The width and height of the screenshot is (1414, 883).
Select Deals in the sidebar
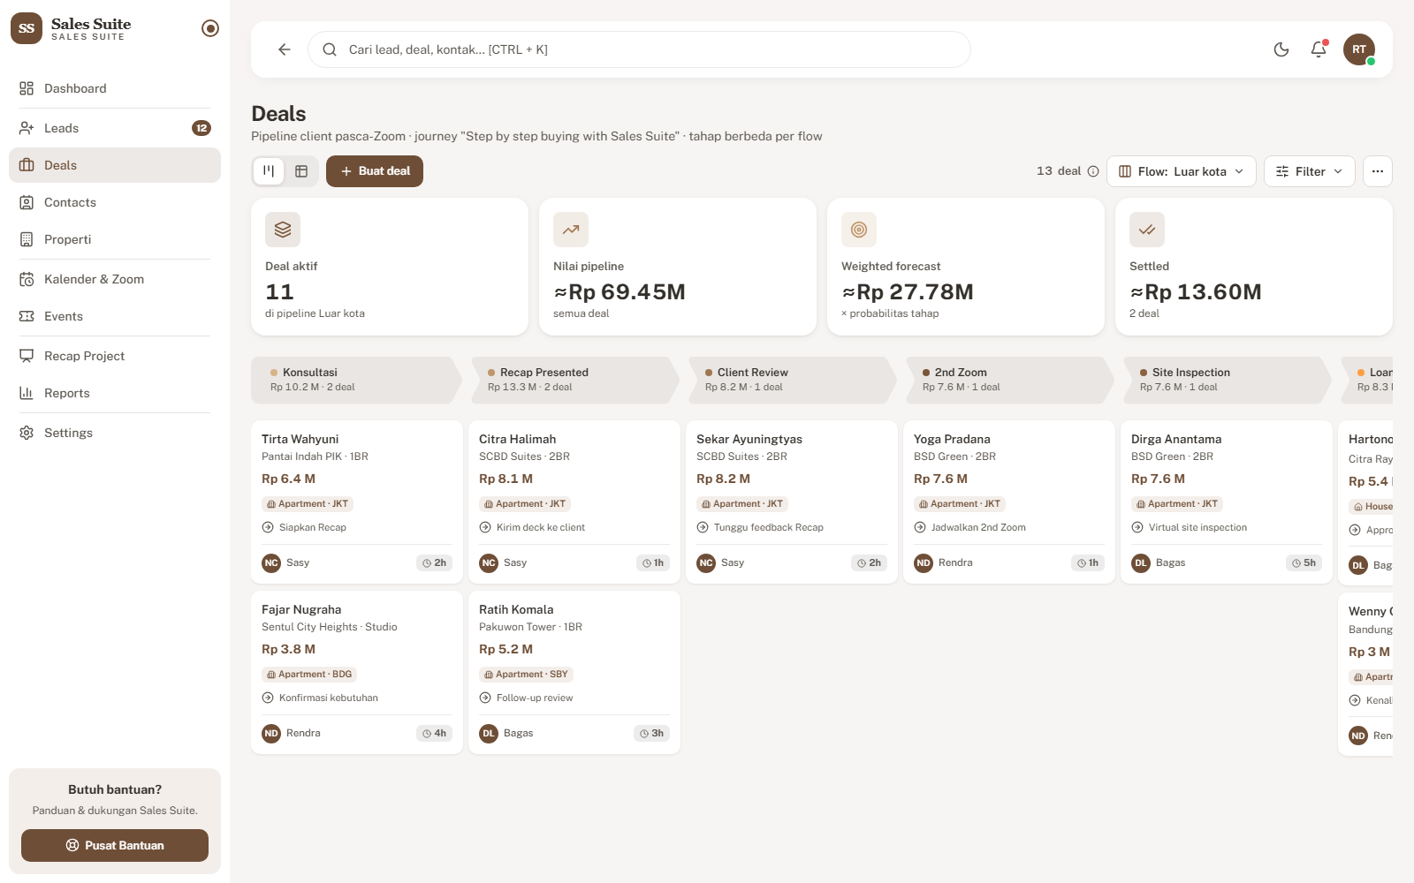click(x=115, y=165)
